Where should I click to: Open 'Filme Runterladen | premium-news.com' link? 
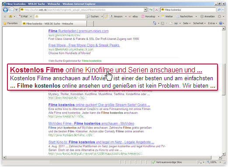tap(79, 31)
